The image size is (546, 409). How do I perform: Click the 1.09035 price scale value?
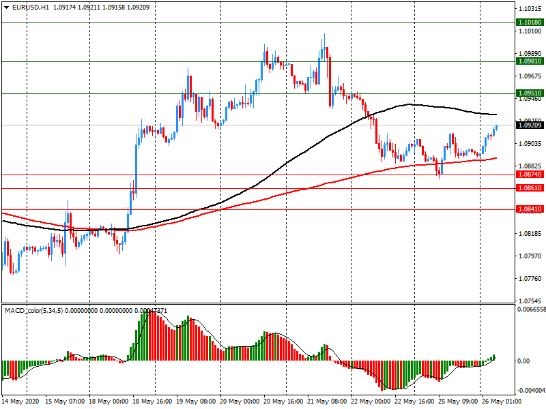530,144
